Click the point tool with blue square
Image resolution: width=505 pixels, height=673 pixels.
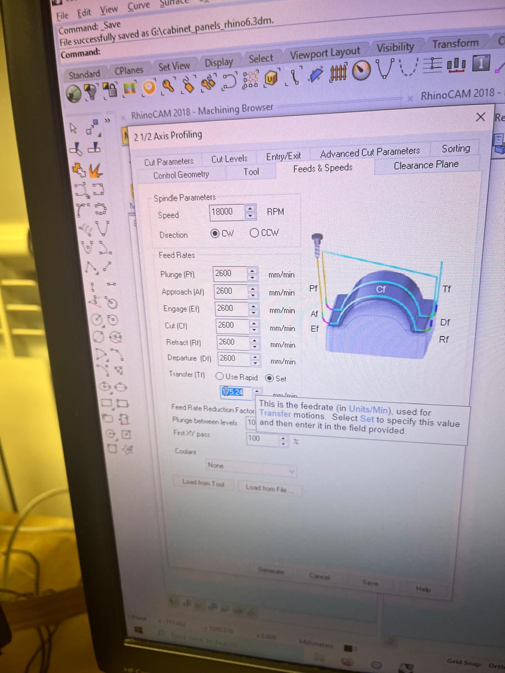[93, 127]
